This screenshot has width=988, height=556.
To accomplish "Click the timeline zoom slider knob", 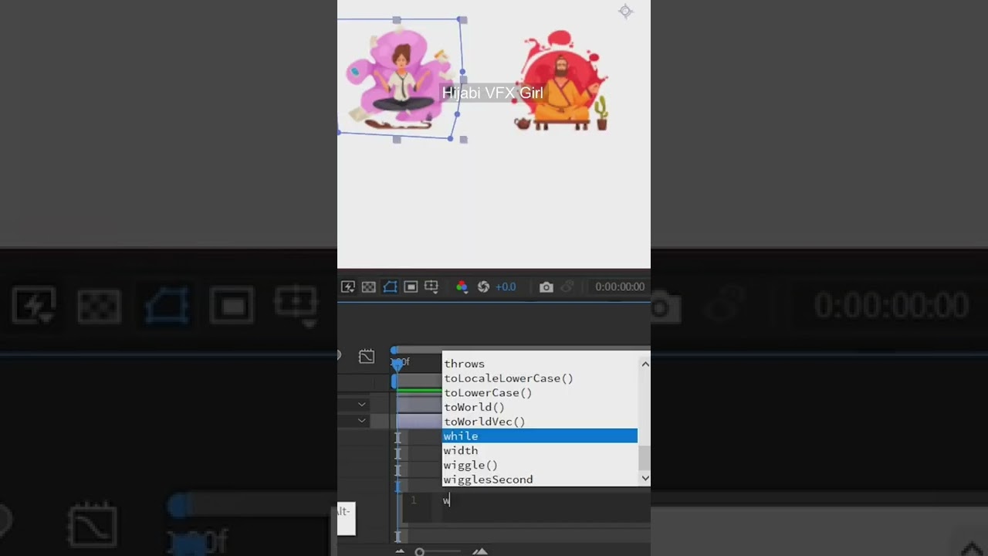I will coord(419,551).
